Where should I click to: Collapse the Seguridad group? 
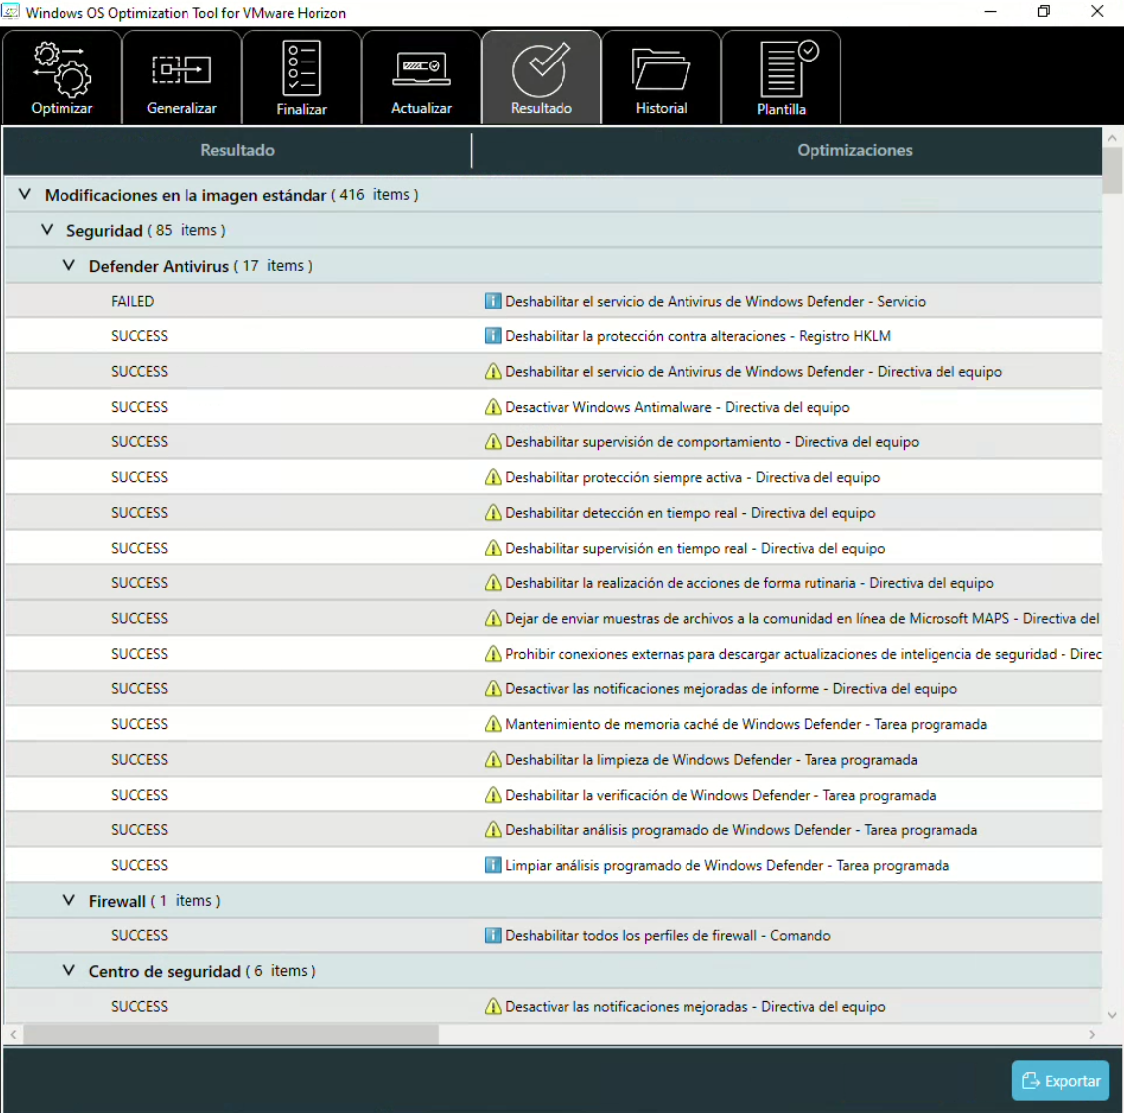[47, 230]
